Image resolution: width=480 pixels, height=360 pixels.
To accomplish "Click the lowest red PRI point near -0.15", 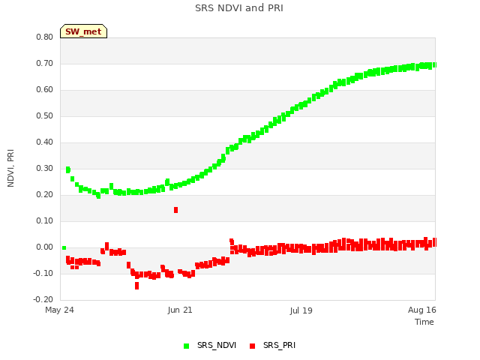I will (x=136, y=286).
